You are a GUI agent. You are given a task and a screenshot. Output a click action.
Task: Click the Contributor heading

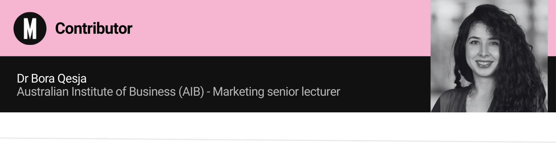click(x=94, y=29)
